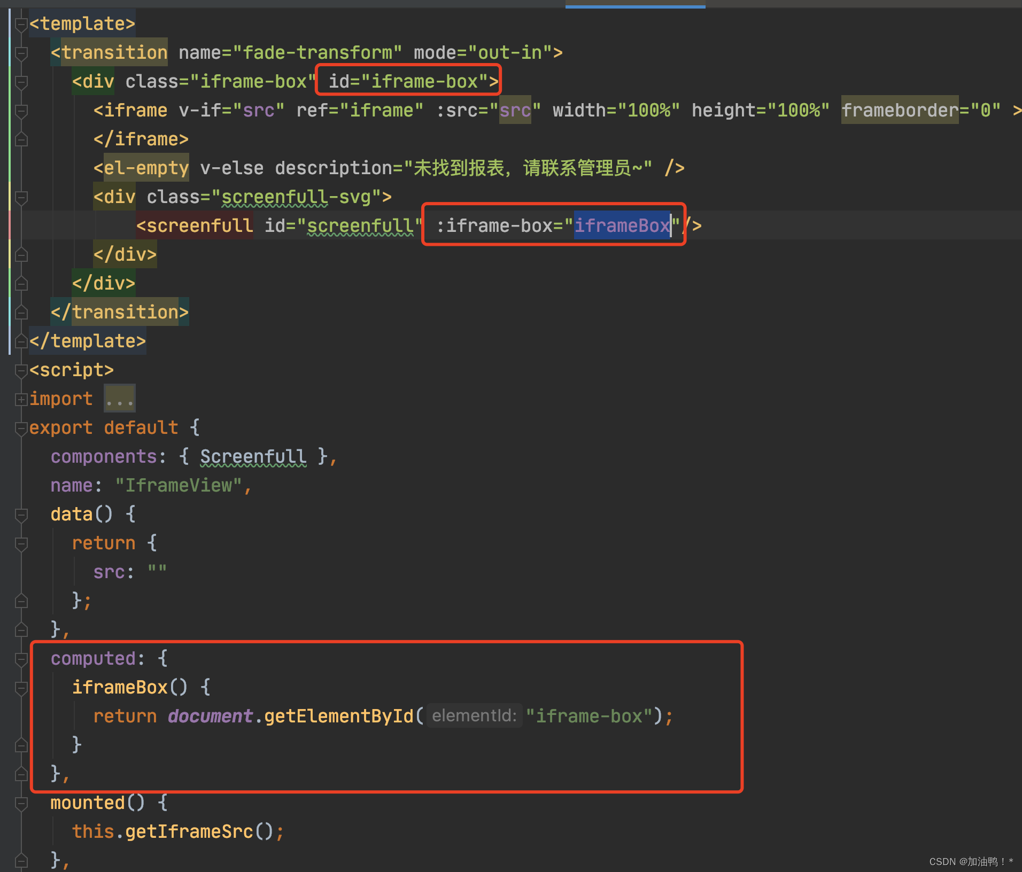Fold the <iframe v-if="src"> tag in gutter
This screenshot has height=872, width=1022.
point(21,111)
